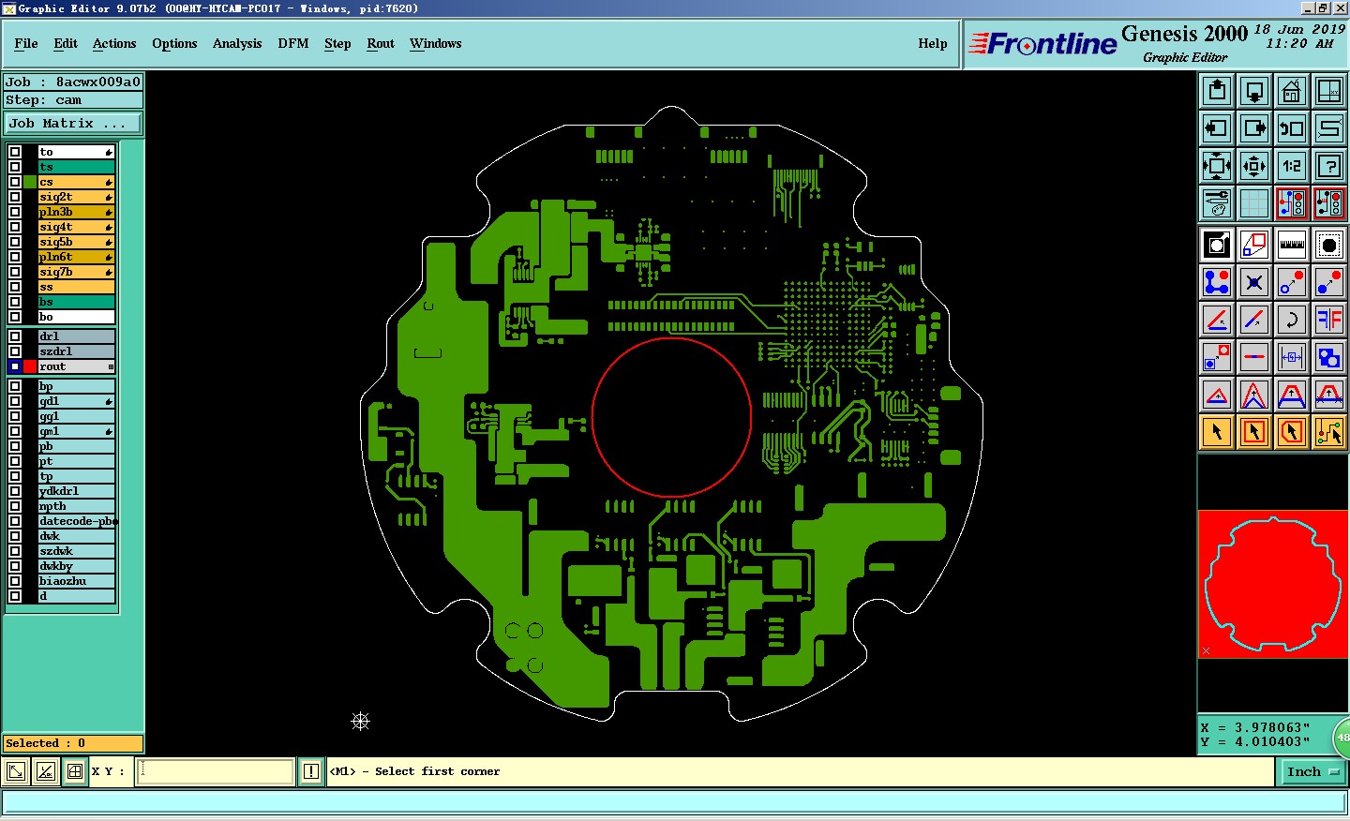The width and height of the screenshot is (1350, 821).
Task: Click the snap-to-grid hash icon near X Y
Action: tap(75, 771)
